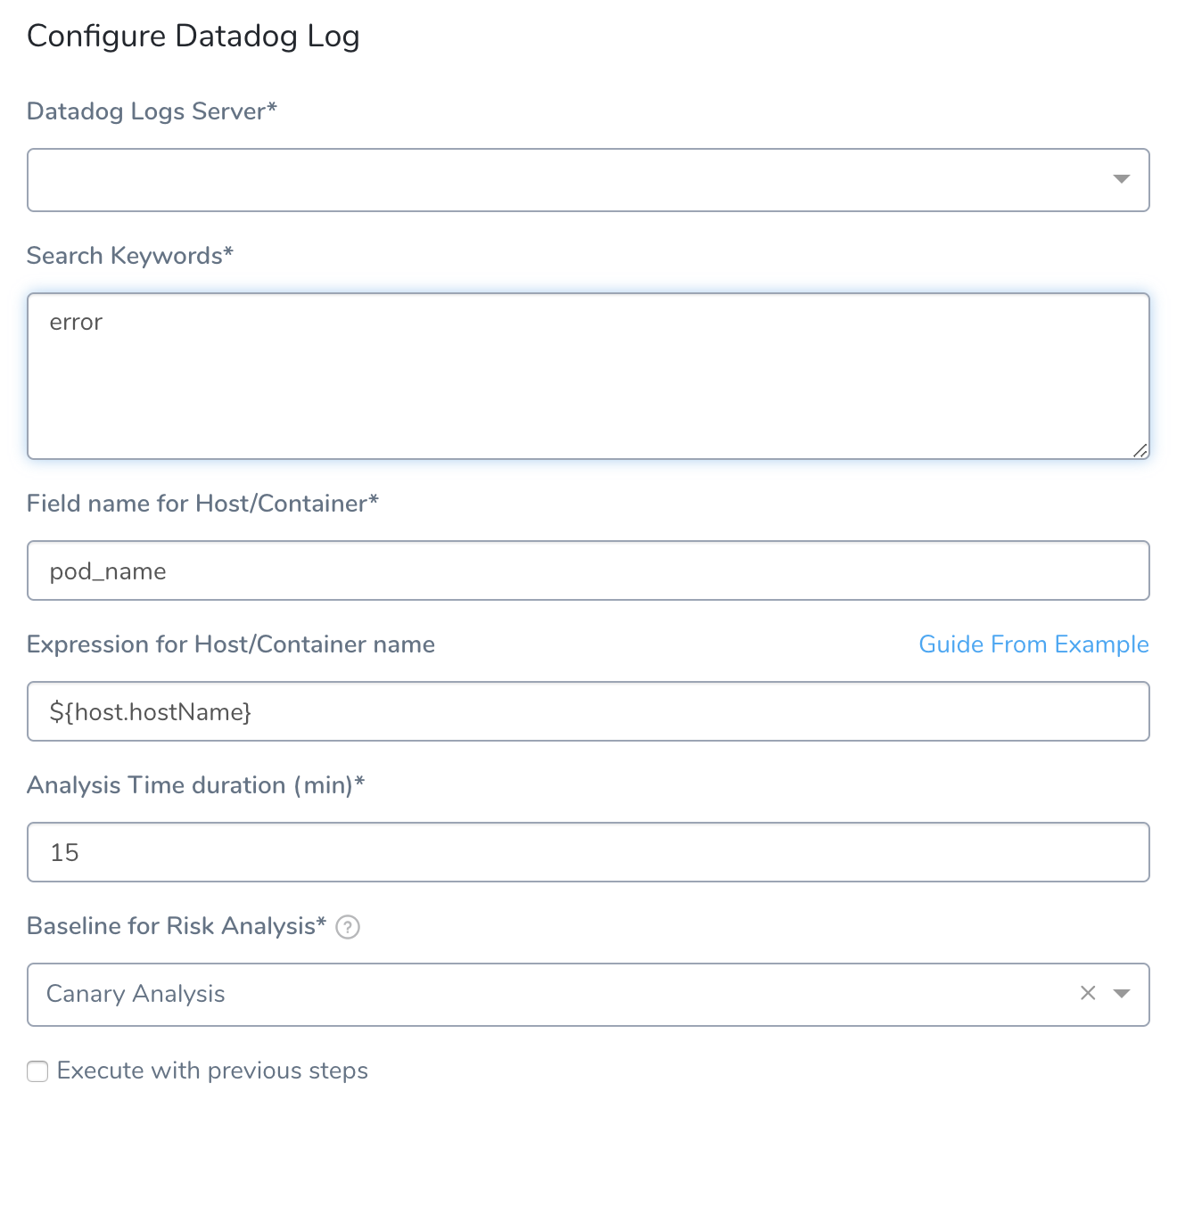Click the Canary Analysis selected value text
This screenshot has height=1214, width=1177.
pyautogui.click(x=136, y=994)
